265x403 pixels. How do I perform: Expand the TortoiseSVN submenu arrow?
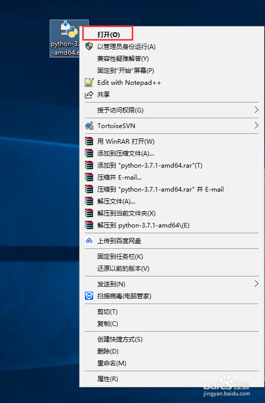coord(256,125)
